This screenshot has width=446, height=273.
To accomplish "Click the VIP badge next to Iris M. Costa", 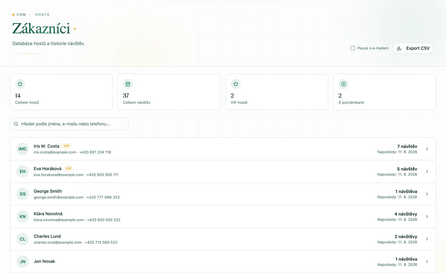I will [67, 146].
